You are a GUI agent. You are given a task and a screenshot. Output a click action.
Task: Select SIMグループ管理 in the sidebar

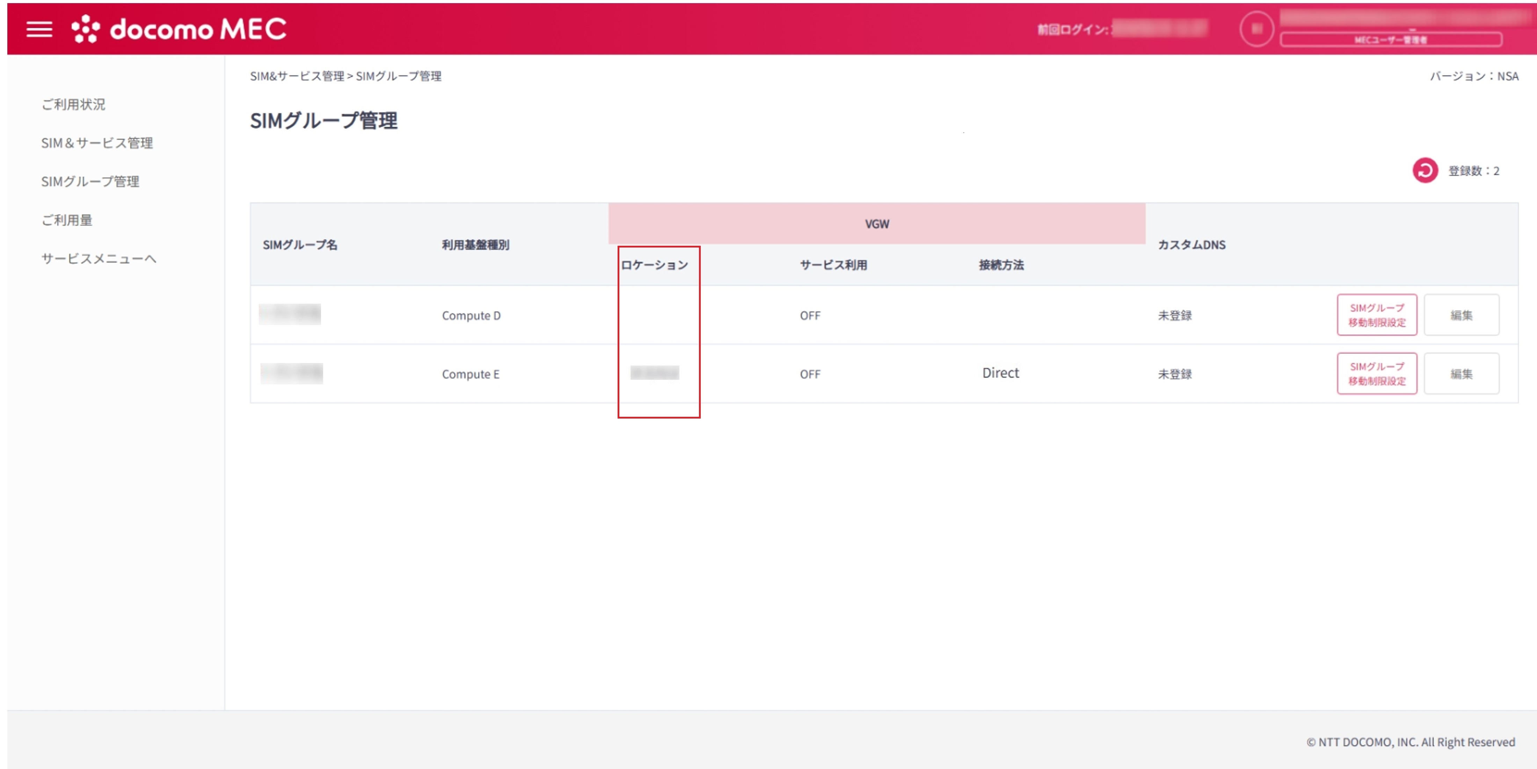click(90, 182)
